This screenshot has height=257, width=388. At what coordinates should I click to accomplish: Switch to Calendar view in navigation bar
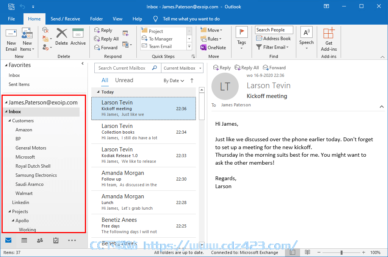24,240
